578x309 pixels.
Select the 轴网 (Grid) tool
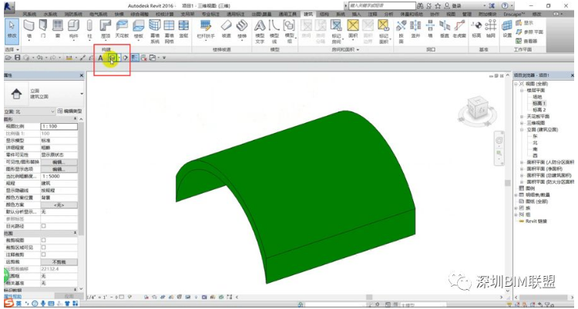[x=489, y=28]
